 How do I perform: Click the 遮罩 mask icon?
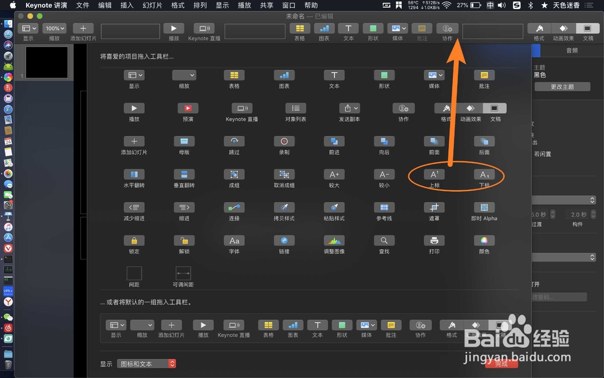coord(434,207)
